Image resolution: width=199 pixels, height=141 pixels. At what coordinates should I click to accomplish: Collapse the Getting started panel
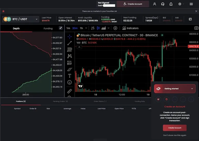pos(192,89)
